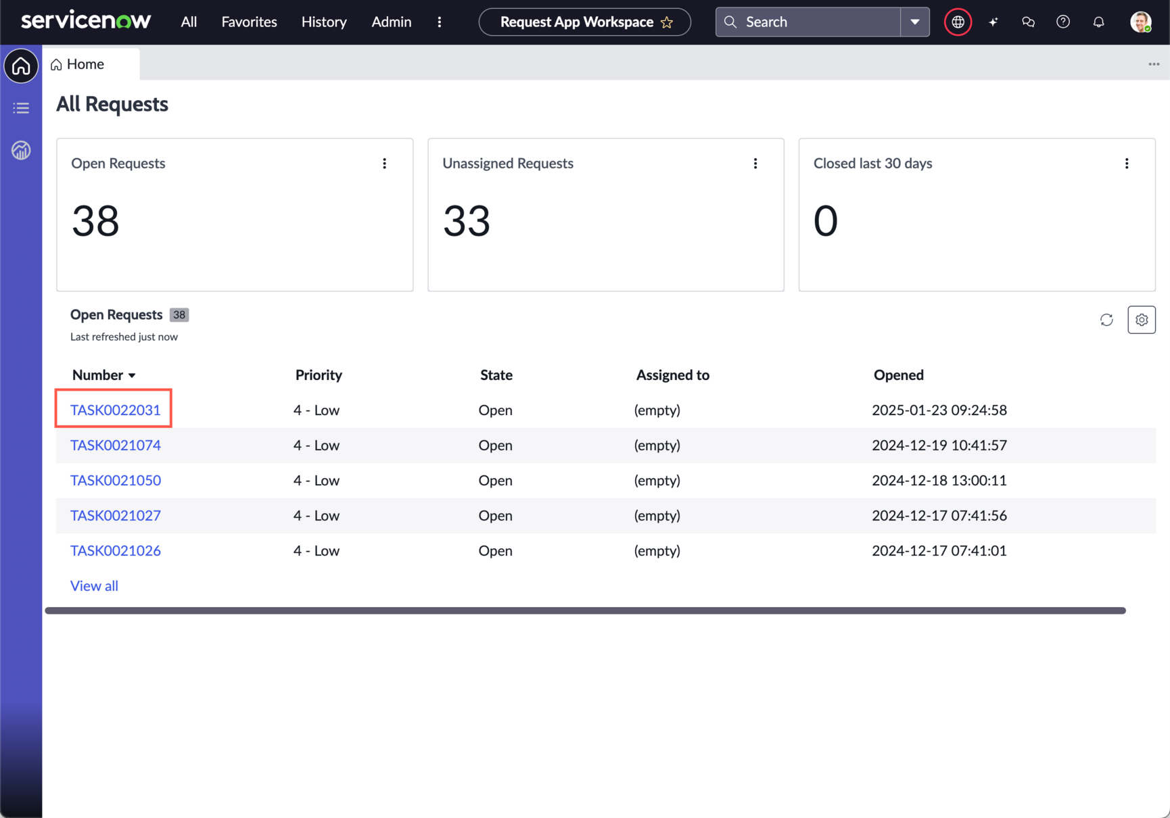Open task TASK0022031 link

tap(116, 410)
